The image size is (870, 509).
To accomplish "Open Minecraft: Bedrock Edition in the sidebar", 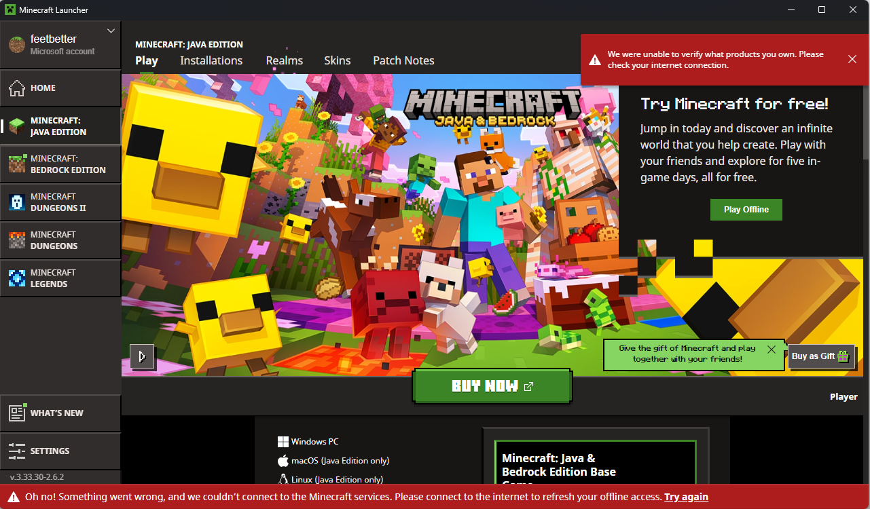I will (x=60, y=164).
